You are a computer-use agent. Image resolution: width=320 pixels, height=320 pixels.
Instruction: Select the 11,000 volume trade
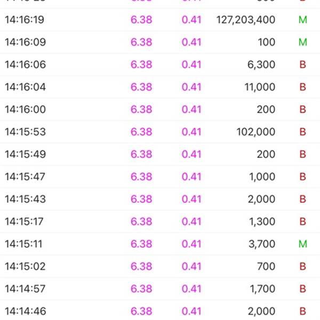click(x=260, y=87)
